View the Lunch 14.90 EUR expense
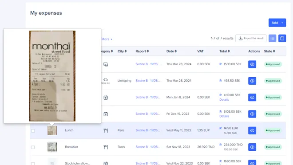This screenshot has width=293, height=165. 252,130
